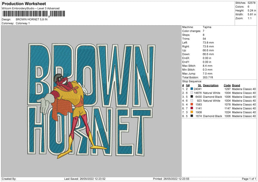Screen dimensions: 258x182
Task: Click the red swatch for stop 6 (1141 stitches)
Action: [192, 108]
